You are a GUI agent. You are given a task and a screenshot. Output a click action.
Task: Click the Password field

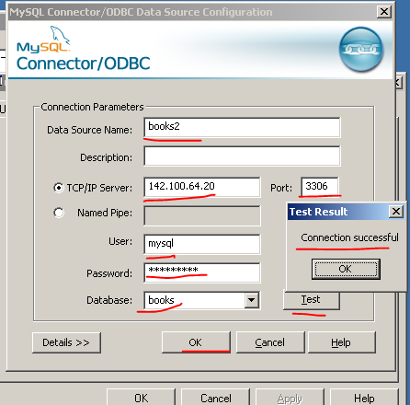point(202,272)
